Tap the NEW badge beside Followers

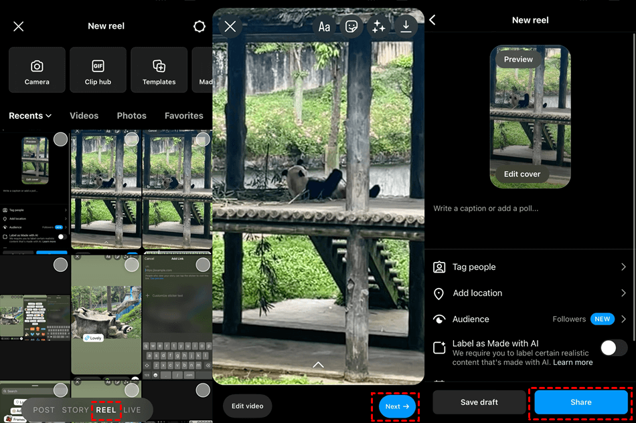[x=603, y=319]
